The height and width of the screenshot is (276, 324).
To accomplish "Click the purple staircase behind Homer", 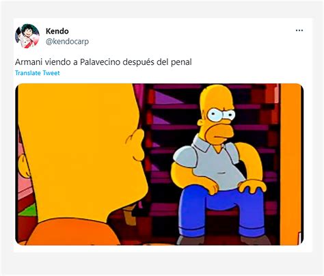I will [173, 128].
